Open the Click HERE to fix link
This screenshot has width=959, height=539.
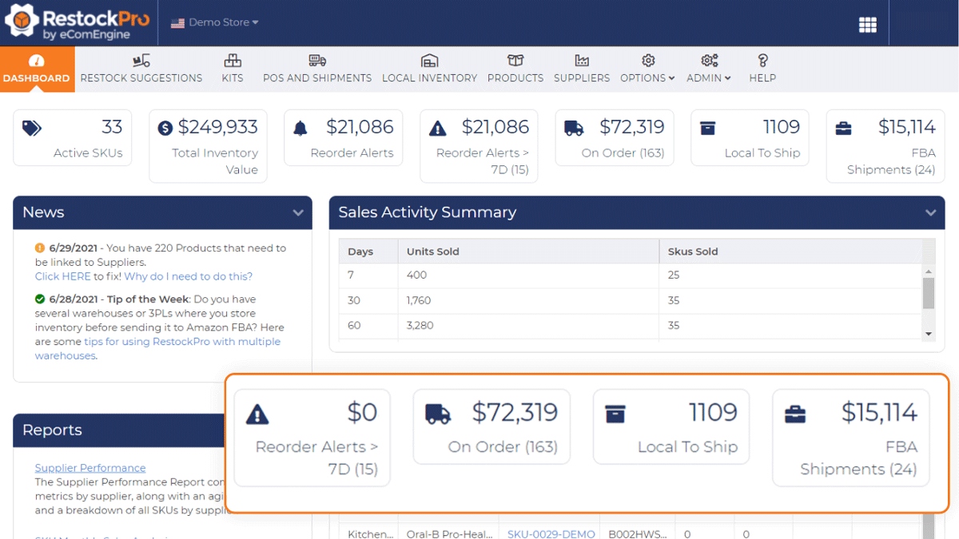[x=62, y=275]
